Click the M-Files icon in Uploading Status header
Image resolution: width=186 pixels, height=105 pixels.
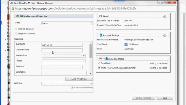[x=107, y=59]
